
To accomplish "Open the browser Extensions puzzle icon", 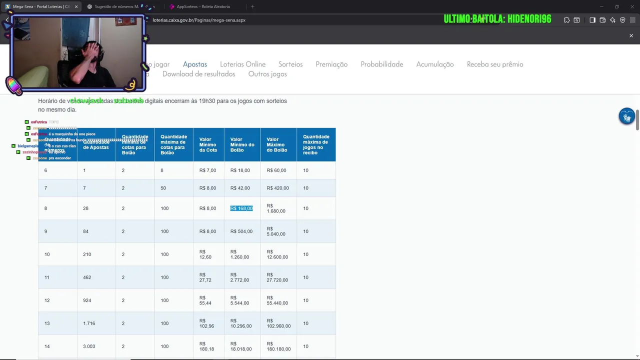I will coord(566,20).
